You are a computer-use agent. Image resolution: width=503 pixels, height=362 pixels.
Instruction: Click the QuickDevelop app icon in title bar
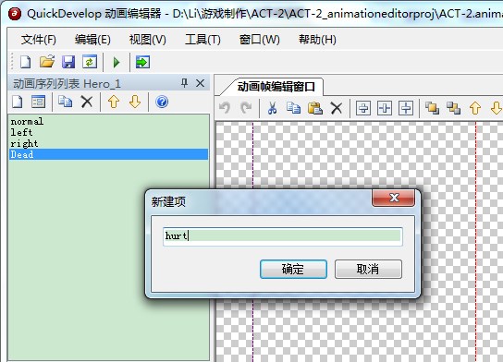15,14
